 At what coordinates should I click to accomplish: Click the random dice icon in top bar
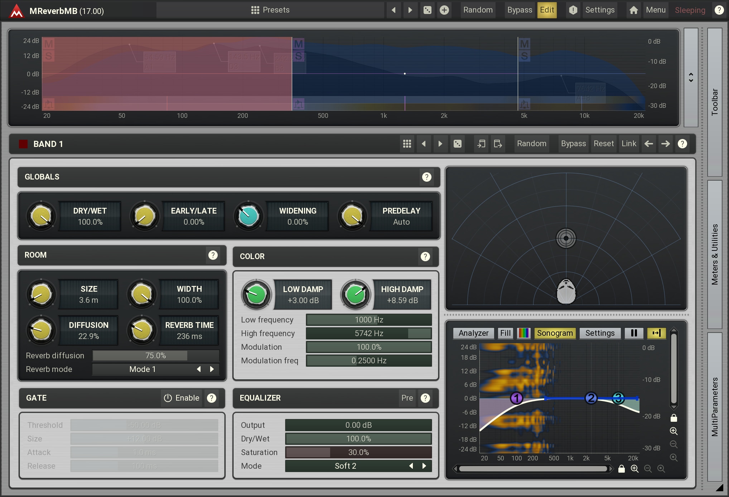tap(427, 10)
